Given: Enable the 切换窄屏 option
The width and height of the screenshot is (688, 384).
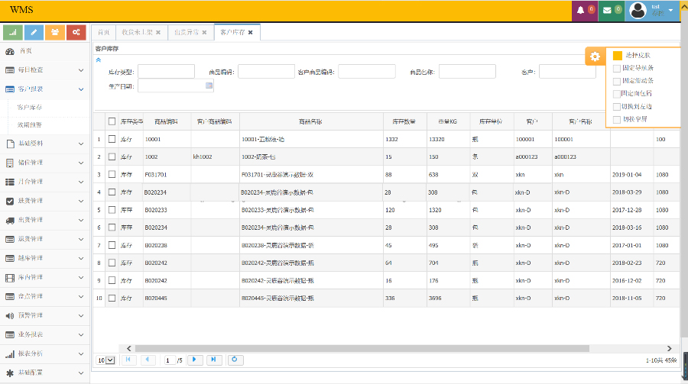Looking at the screenshot, I should pos(617,119).
